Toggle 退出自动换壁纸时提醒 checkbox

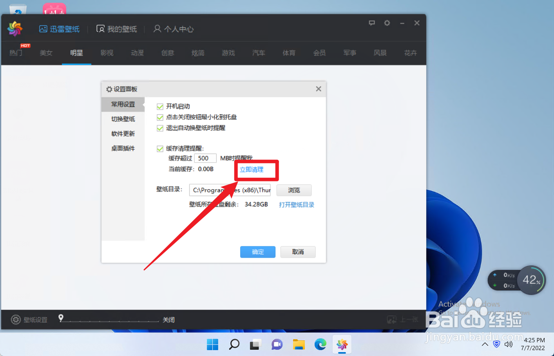tap(160, 128)
